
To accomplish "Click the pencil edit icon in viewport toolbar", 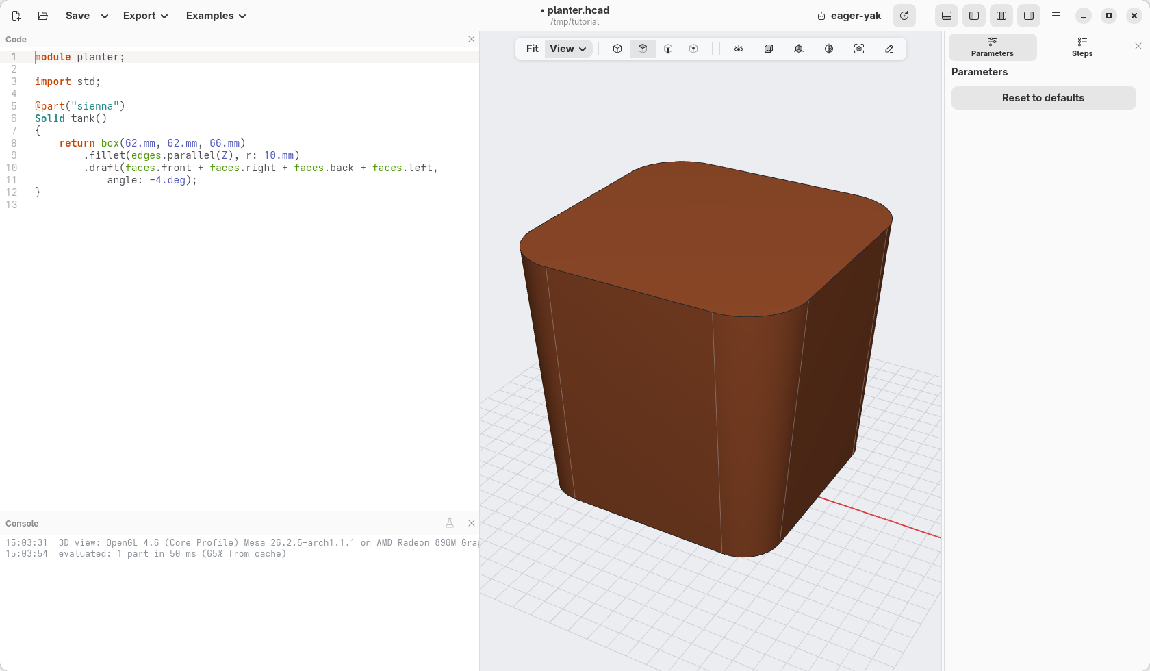I will click(x=889, y=49).
